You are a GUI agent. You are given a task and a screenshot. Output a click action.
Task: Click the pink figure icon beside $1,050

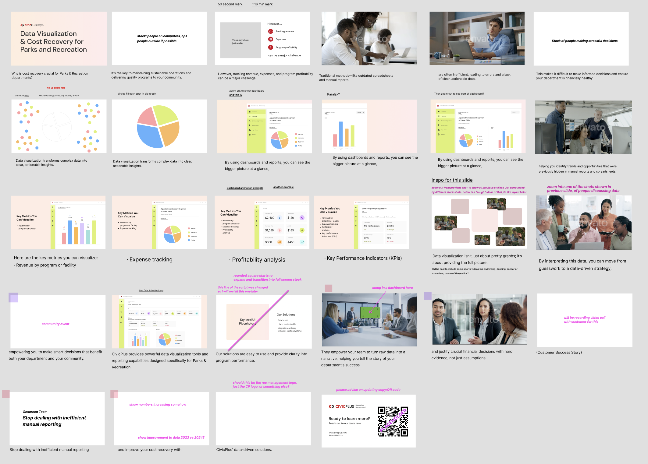279,230
